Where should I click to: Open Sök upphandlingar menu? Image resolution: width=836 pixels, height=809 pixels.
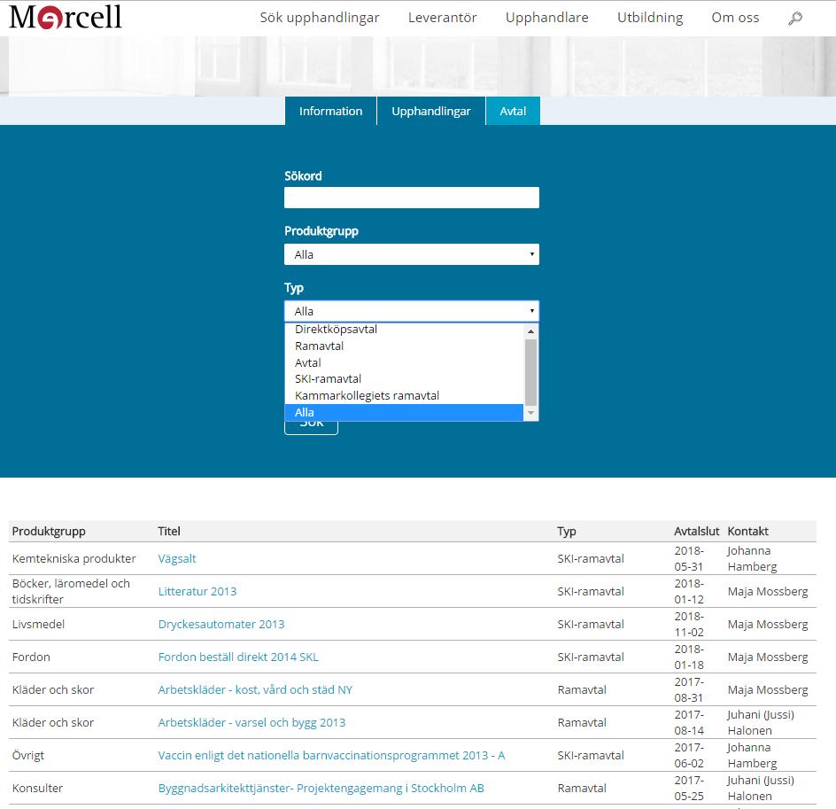tap(320, 18)
